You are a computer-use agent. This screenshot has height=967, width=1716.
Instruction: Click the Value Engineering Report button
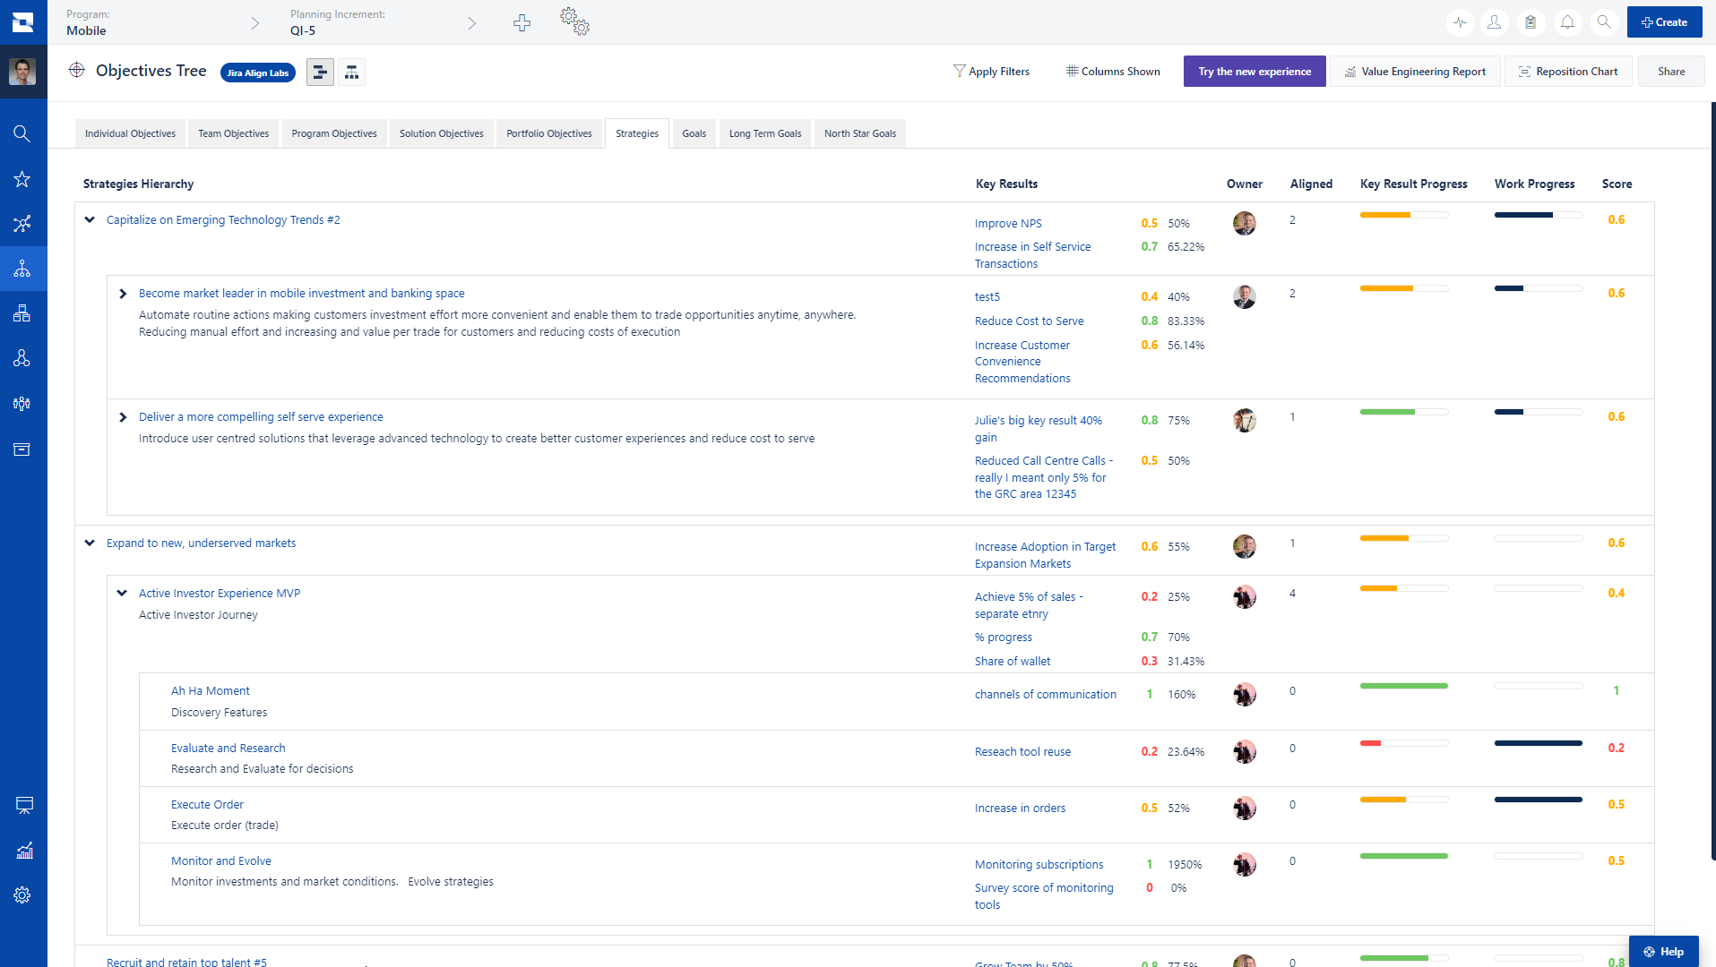[1414, 71]
